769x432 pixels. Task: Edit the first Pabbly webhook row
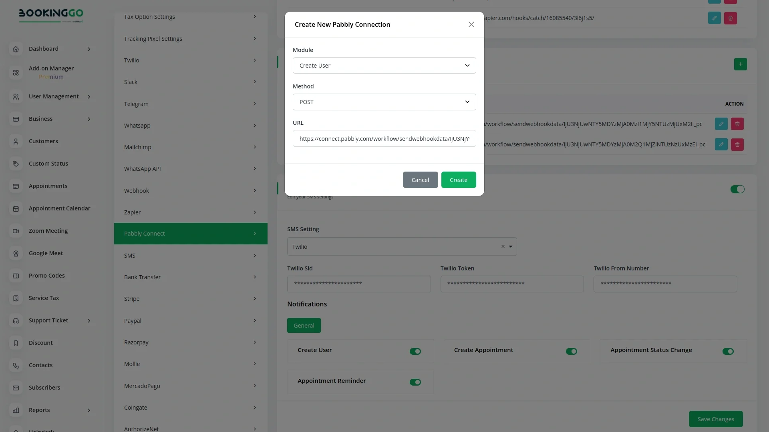coord(721,124)
